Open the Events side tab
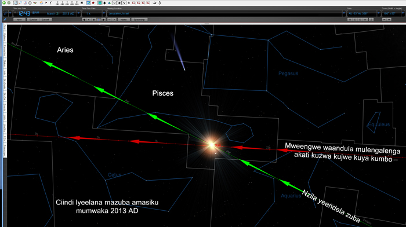The width and height of the screenshot is (406, 227). [x=5, y=107]
